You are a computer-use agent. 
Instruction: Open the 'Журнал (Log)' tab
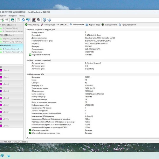[x=93, y=25]
